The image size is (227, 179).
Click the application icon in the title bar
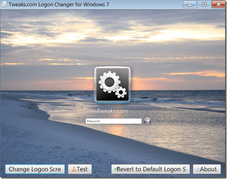[4, 5]
